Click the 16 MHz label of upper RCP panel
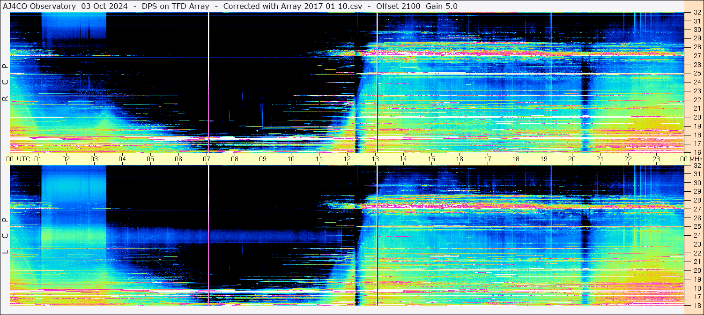The height and width of the screenshot is (315, 704). [697, 152]
